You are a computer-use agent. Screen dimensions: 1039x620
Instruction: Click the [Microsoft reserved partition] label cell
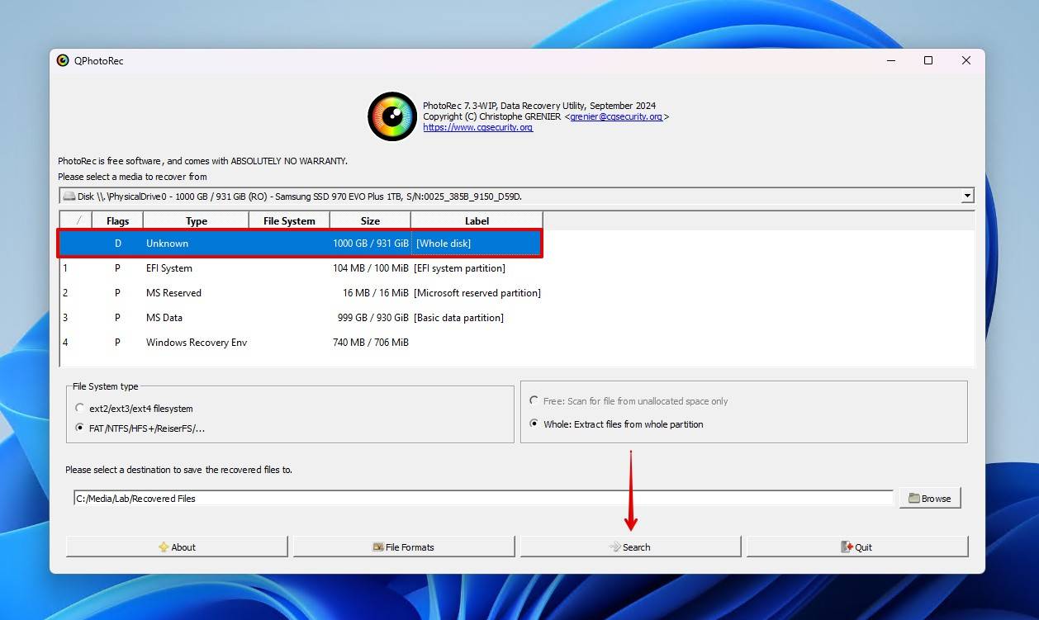point(477,292)
